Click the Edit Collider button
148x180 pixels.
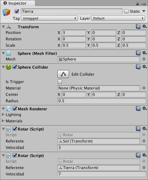pos(63,74)
